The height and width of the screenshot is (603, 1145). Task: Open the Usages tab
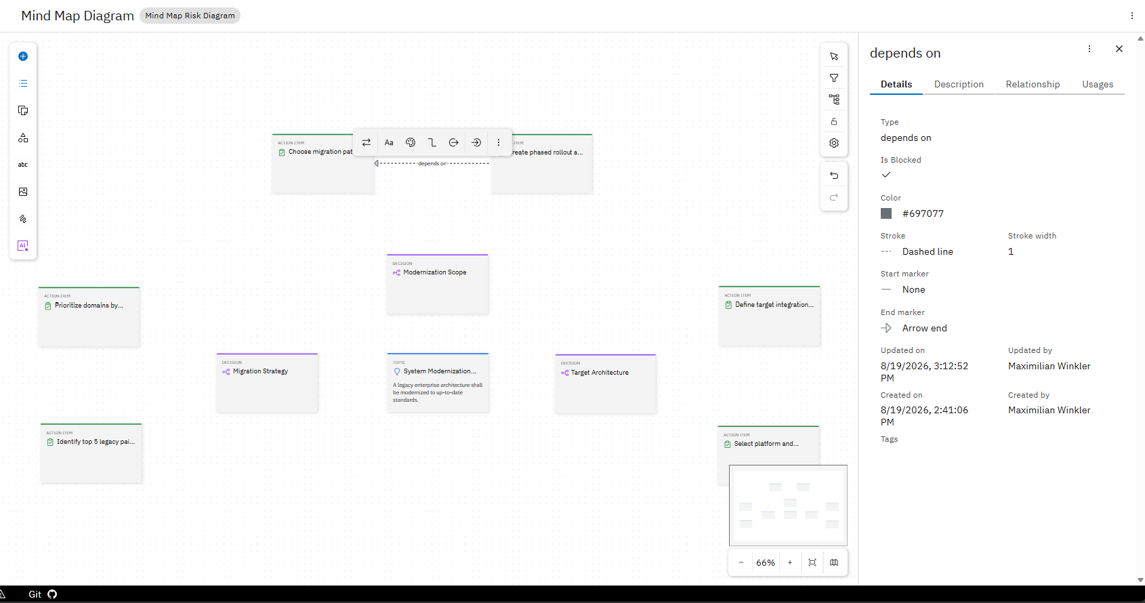1098,84
